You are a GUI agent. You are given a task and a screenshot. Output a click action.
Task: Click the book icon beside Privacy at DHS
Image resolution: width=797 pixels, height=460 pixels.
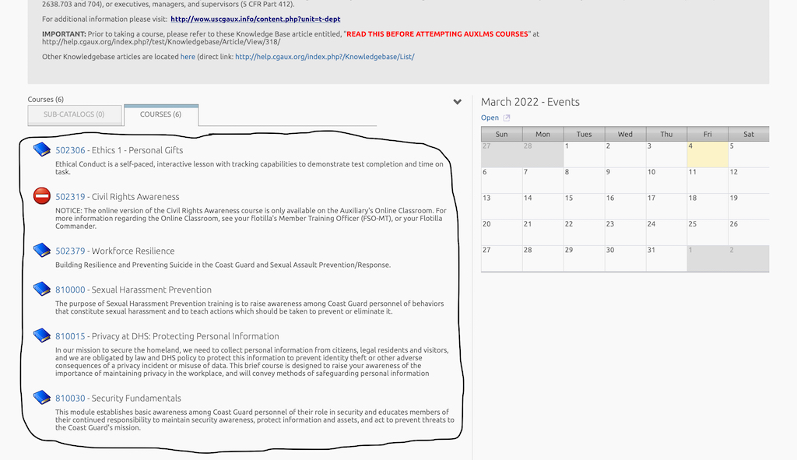click(42, 336)
